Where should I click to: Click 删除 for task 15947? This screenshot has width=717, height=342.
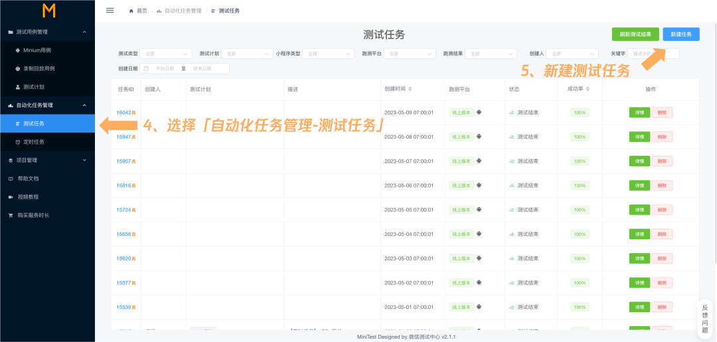pyautogui.click(x=662, y=137)
